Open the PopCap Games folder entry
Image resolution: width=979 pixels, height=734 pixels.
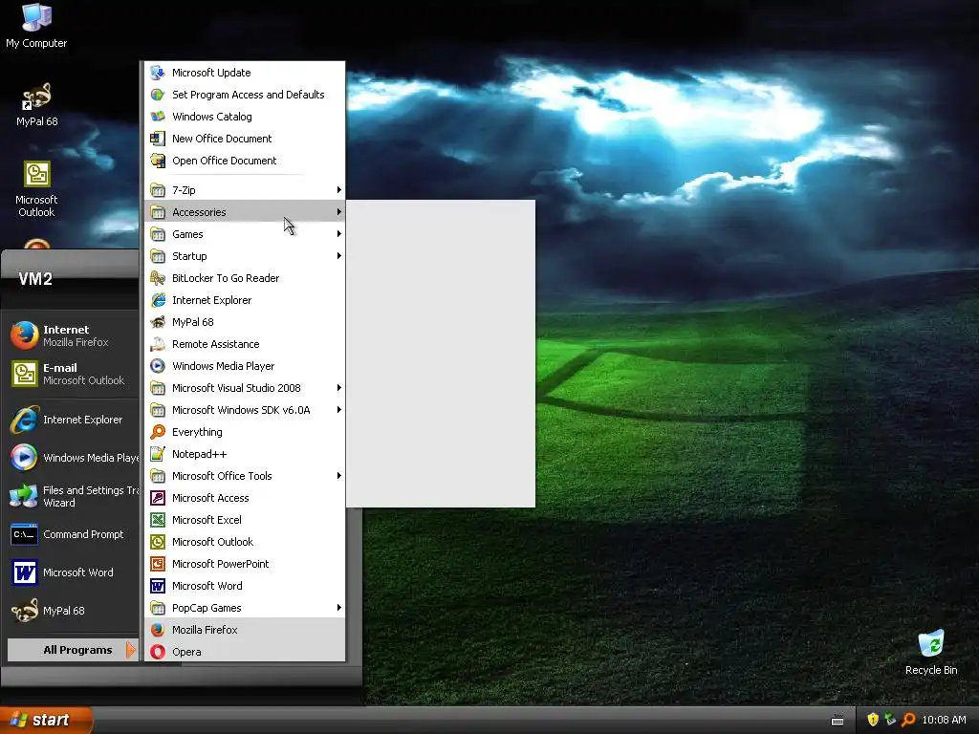245,608
